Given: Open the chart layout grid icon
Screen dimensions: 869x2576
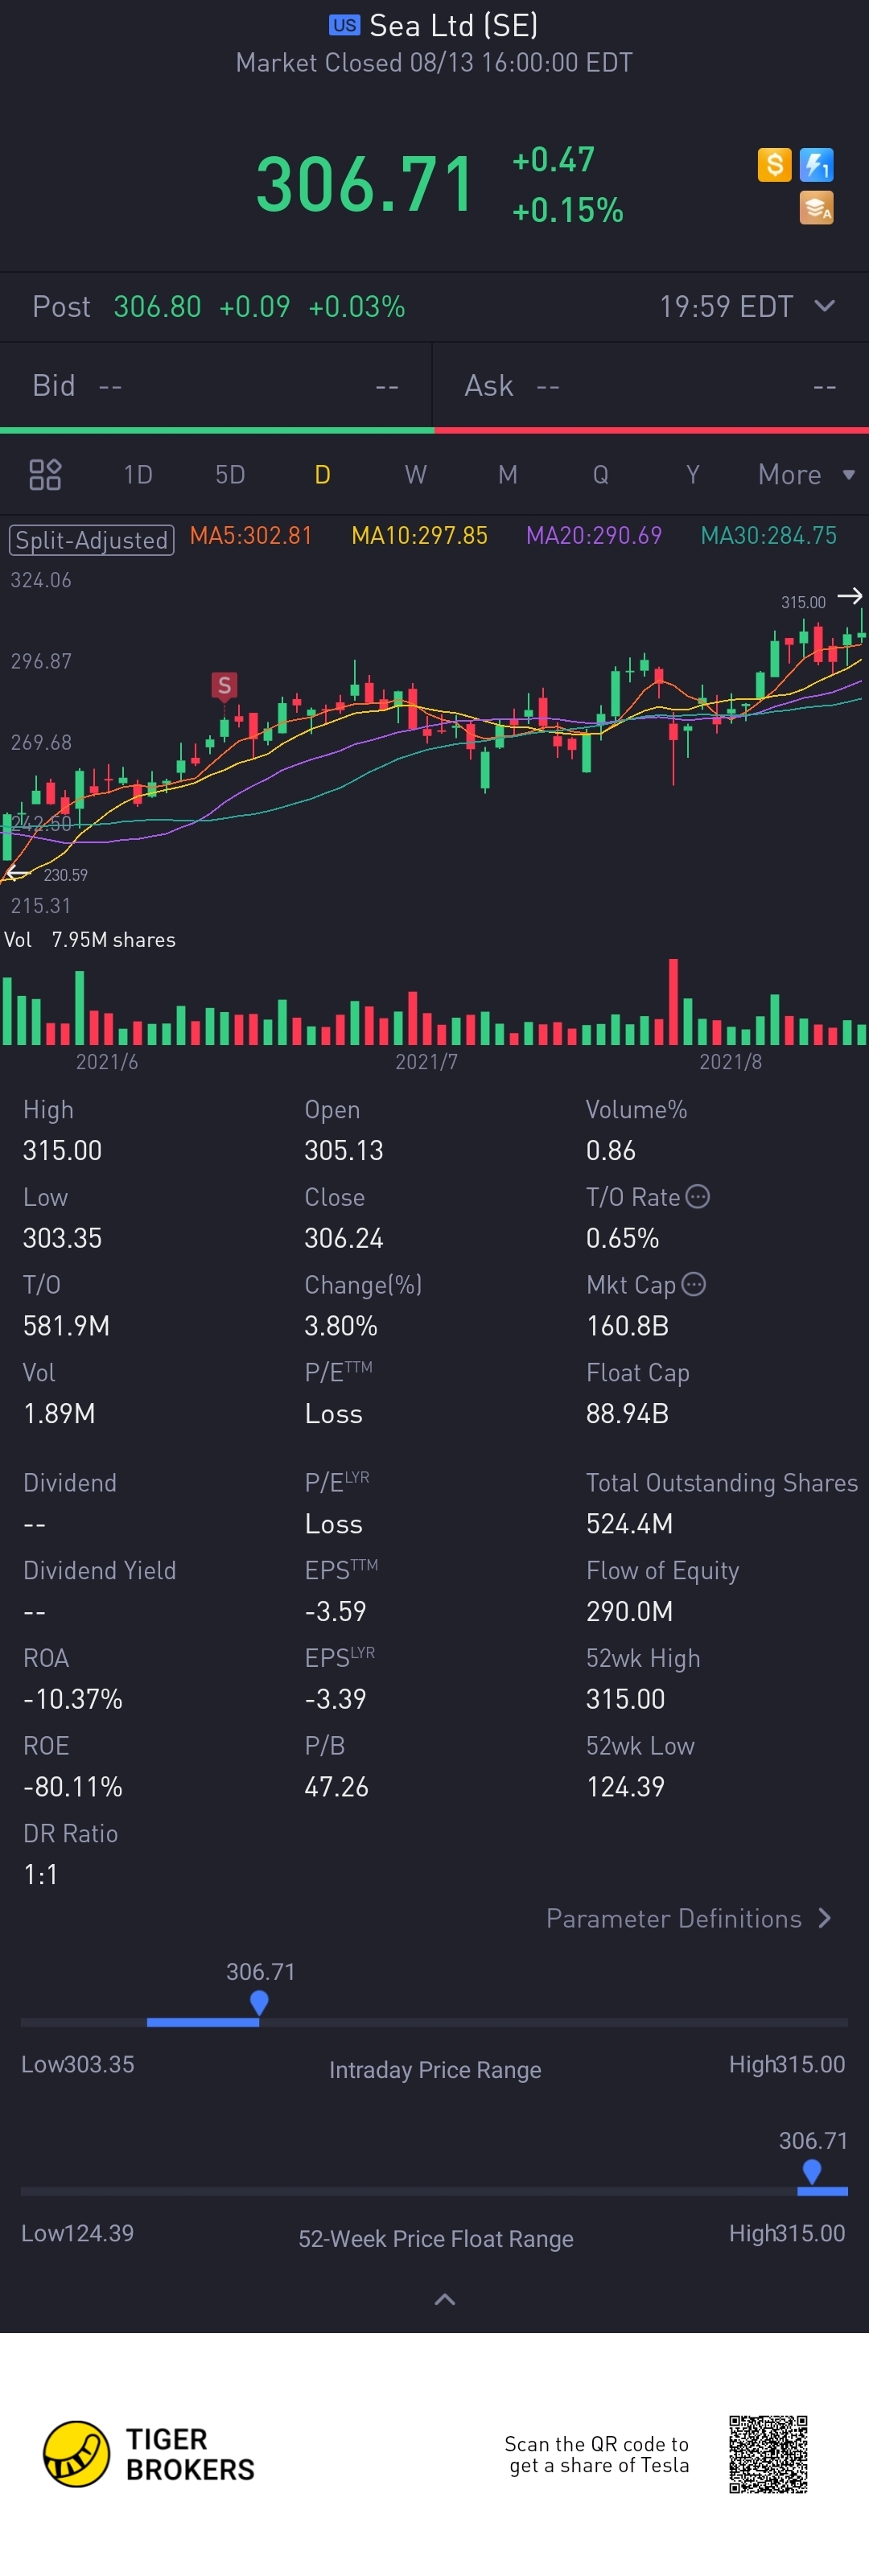Looking at the screenshot, I should point(45,475).
